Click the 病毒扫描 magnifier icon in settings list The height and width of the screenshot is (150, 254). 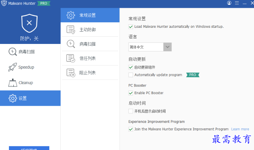(x=71, y=44)
